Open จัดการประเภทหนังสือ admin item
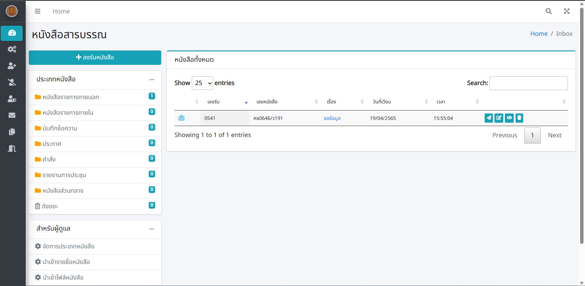 click(95, 247)
